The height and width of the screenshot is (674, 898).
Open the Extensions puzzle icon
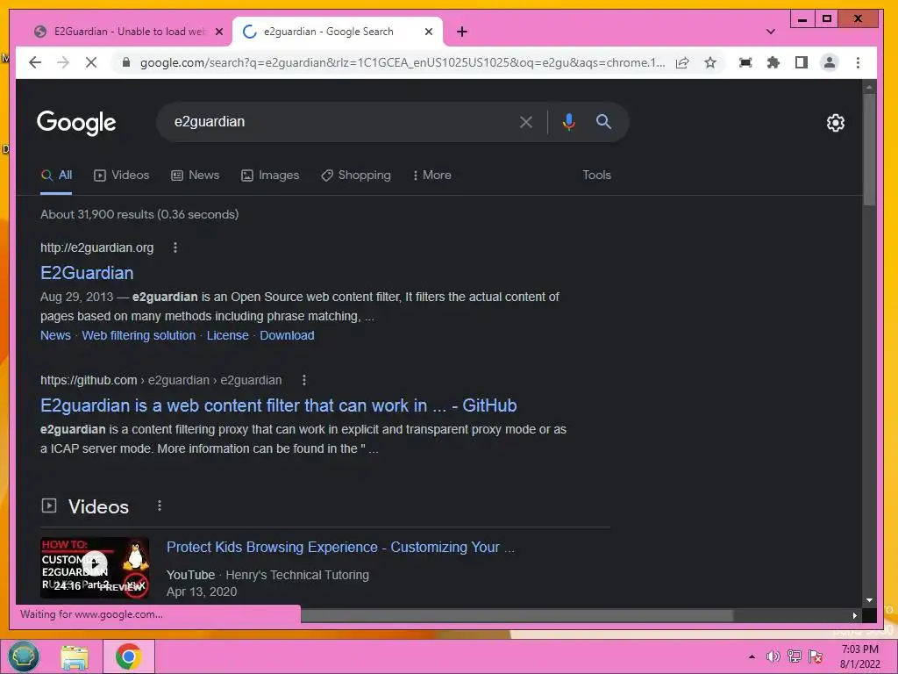[773, 62]
